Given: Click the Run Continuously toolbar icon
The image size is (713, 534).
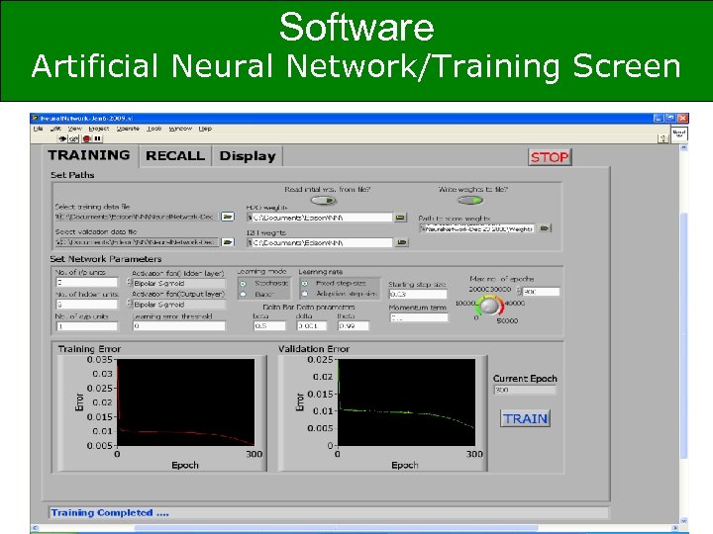Looking at the screenshot, I should (x=74, y=138).
